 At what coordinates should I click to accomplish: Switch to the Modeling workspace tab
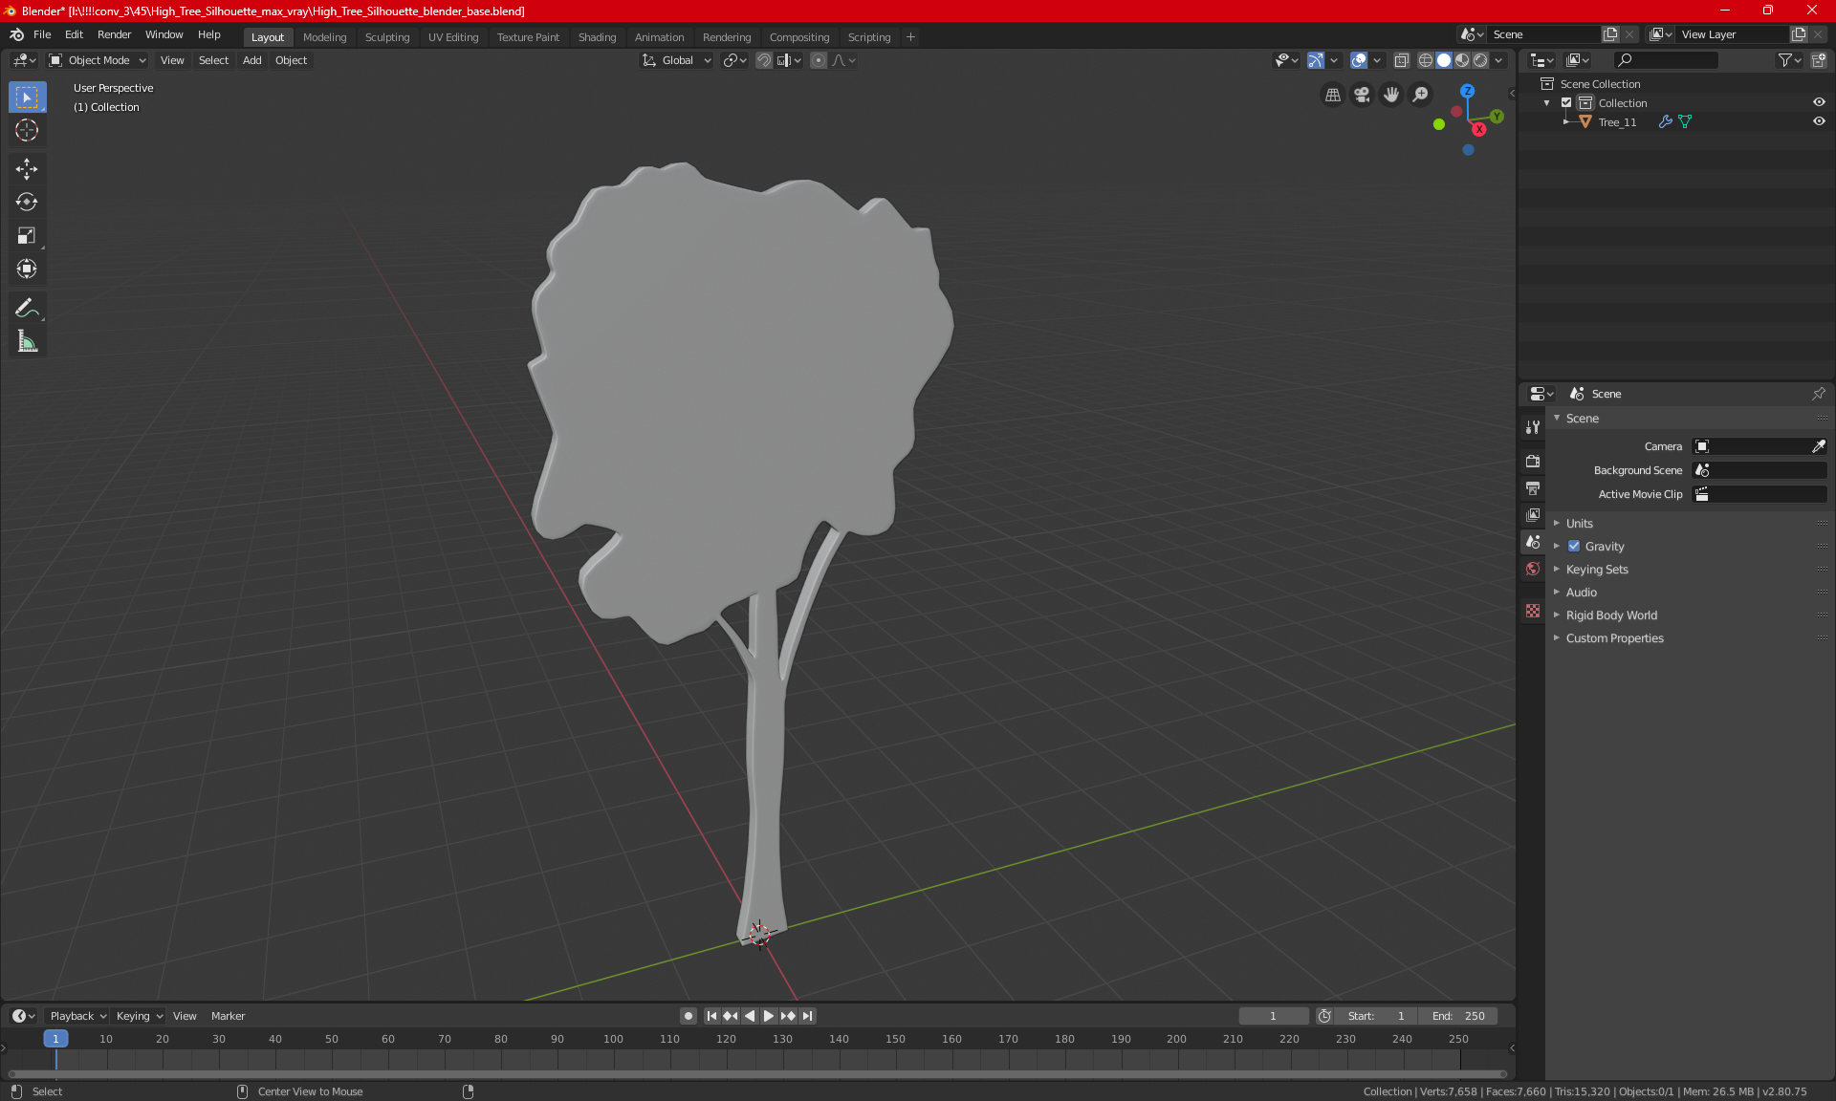click(324, 37)
